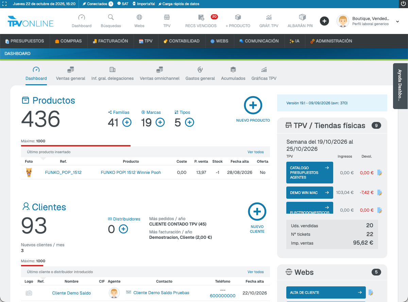Add a new Distribuidor with plus icon

click(123, 229)
